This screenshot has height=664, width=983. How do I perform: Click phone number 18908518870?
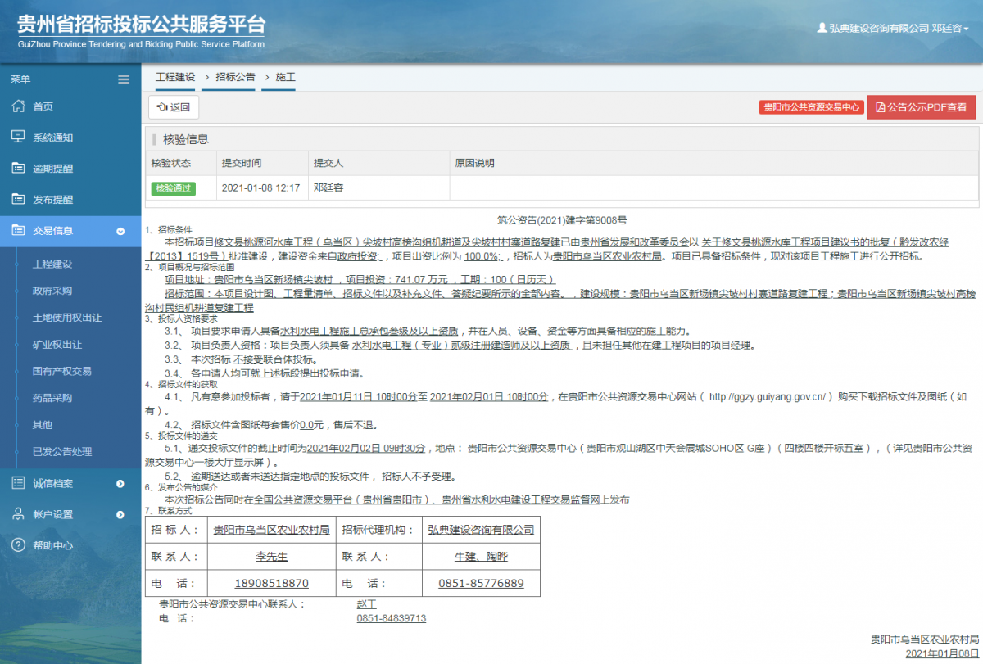point(271,584)
